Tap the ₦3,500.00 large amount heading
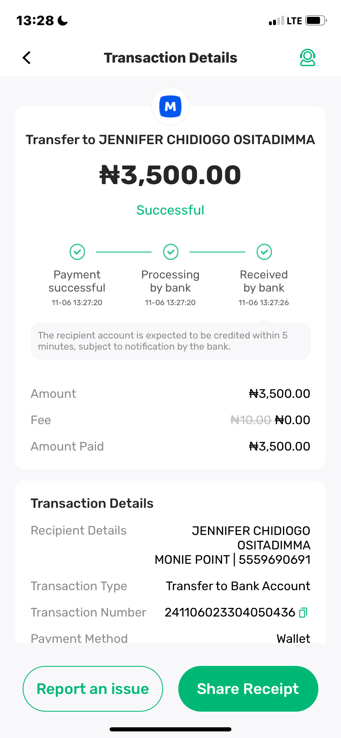 click(x=170, y=175)
